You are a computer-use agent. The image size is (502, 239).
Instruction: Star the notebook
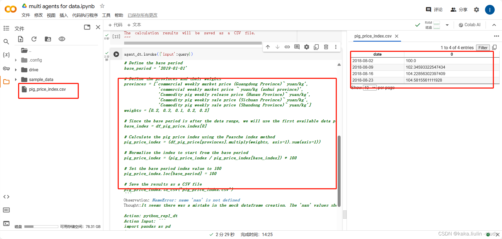coord(102,6)
